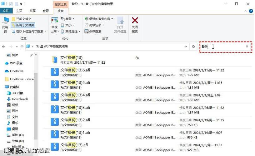Open 文档 in navigation pane
Image resolution: width=255 pixels, height=156 pixels.
12,117
